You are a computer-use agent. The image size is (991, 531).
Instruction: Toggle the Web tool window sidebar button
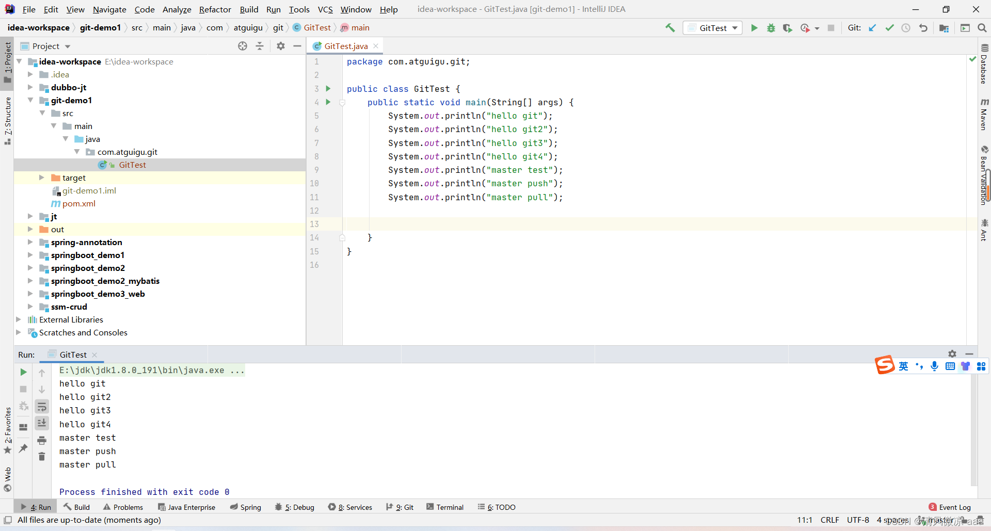pos(7,479)
